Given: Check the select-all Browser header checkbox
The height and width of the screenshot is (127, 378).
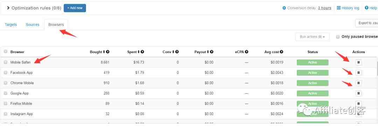Looking at the screenshot, I should [6, 51].
